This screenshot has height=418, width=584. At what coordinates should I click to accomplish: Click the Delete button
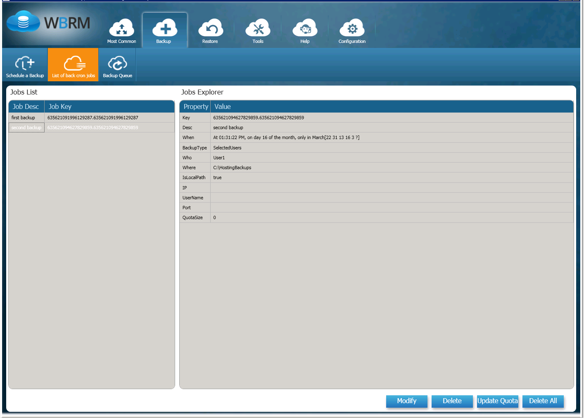tap(452, 401)
